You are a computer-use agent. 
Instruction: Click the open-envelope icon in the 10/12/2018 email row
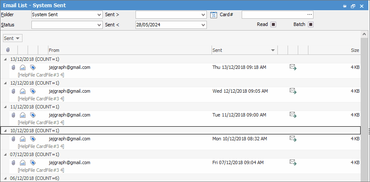pyautogui.click(x=23, y=139)
